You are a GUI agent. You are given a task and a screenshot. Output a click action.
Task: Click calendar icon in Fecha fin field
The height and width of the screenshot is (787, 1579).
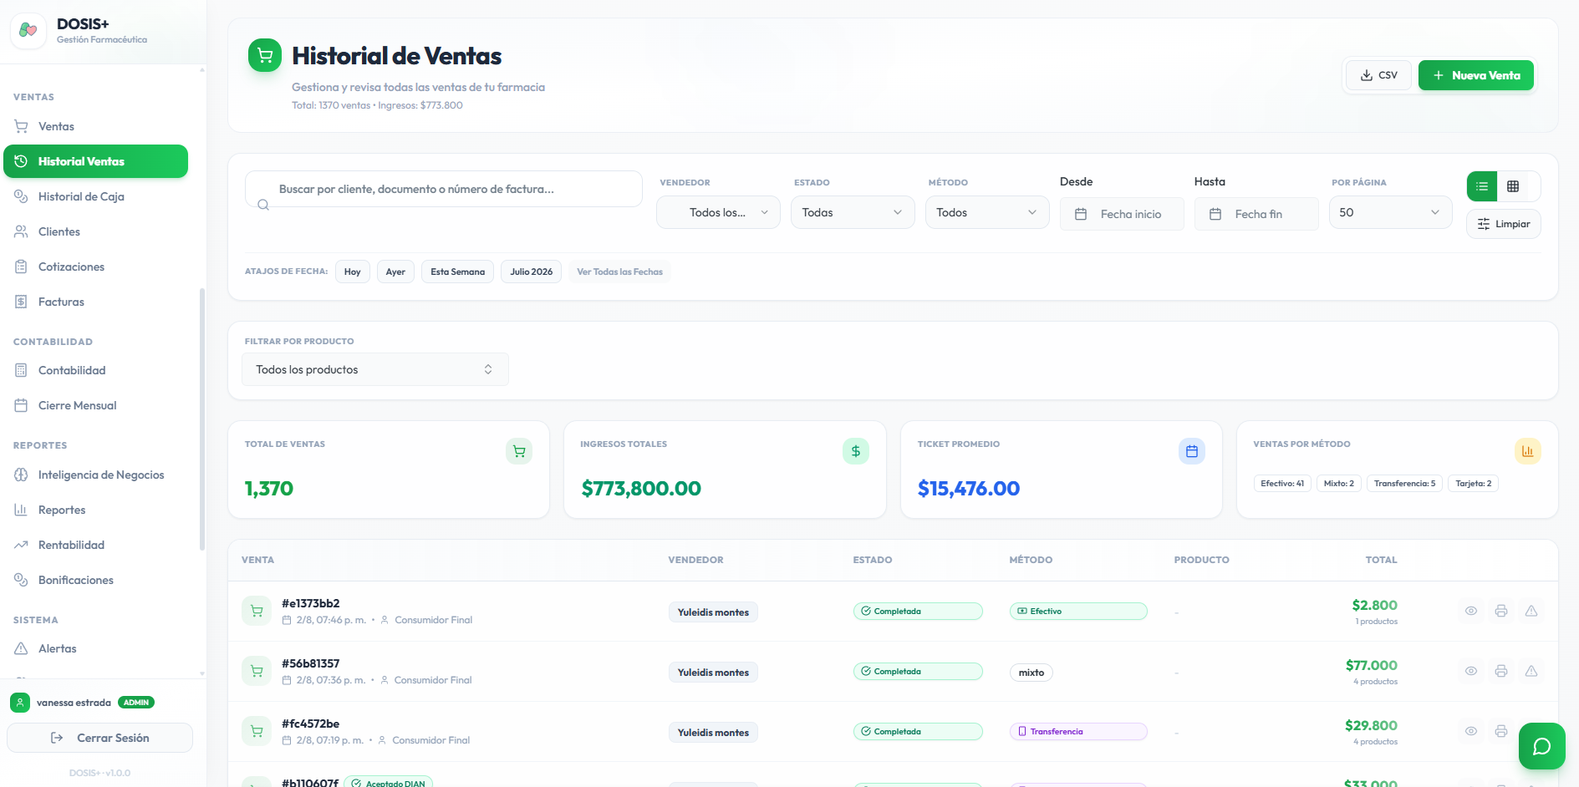click(1215, 214)
